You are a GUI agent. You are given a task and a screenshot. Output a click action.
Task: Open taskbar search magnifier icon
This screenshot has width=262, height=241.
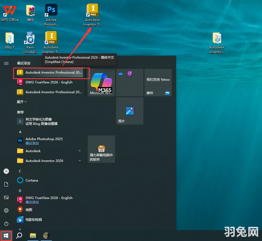coord(19,235)
